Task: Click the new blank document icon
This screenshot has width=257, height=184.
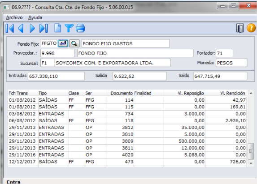Action: (58, 28)
